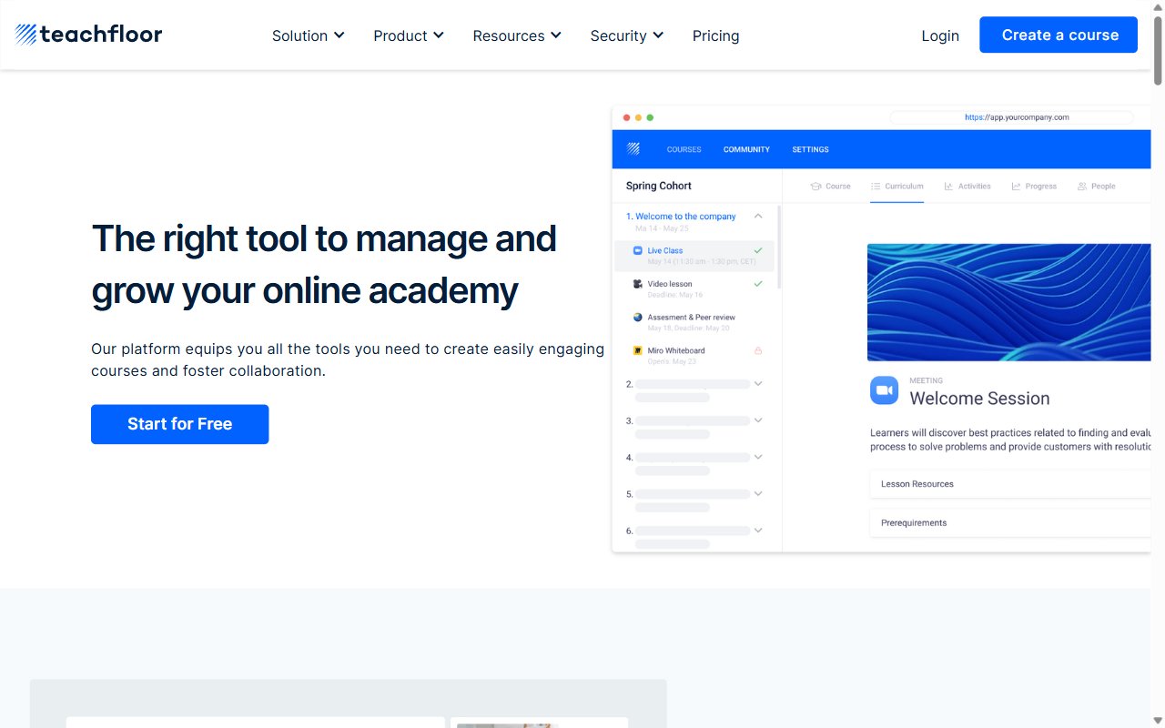
Task: Click the green checkmark beside Live Class
Action: (758, 250)
